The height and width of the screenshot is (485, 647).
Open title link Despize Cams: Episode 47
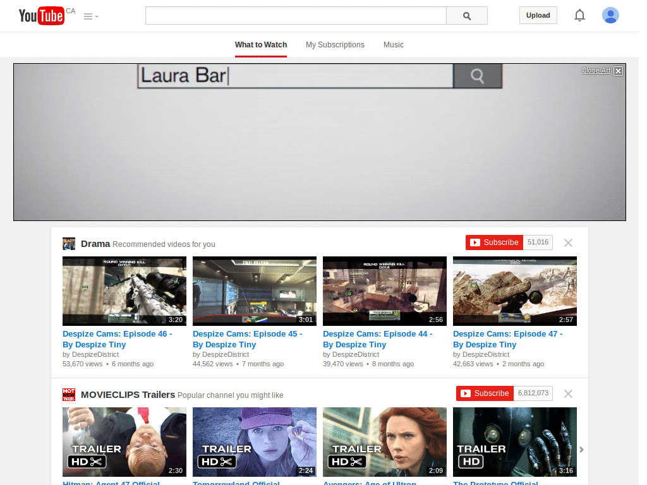pyautogui.click(x=508, y=339)
